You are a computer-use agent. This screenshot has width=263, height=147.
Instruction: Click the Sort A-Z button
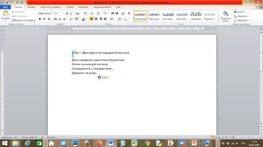tap(123, 13)
